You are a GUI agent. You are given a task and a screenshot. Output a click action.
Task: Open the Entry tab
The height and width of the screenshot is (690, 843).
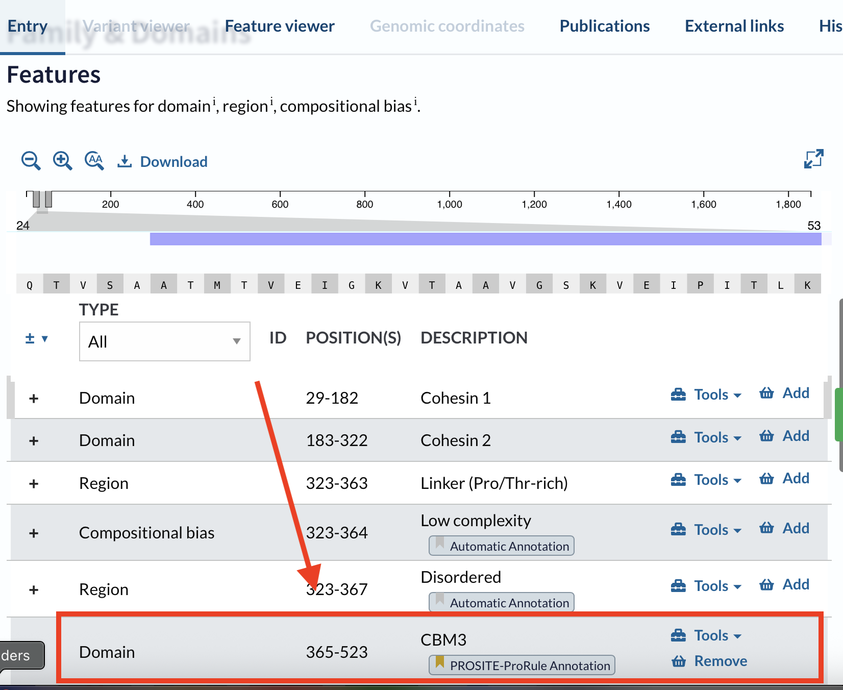[27, 26]
